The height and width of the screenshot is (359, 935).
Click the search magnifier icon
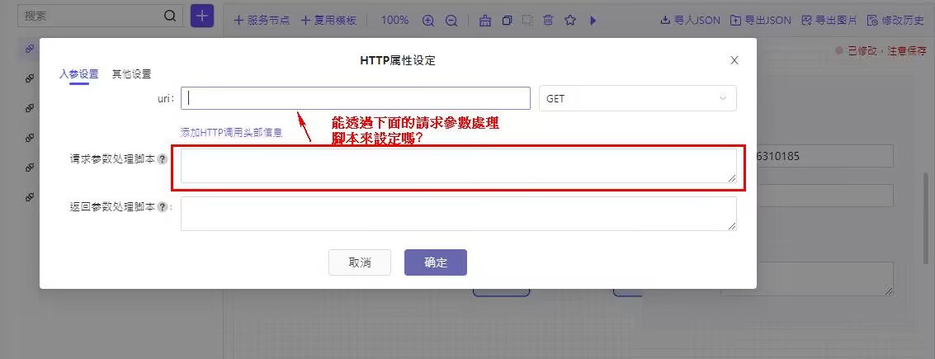tap(169, 17)
